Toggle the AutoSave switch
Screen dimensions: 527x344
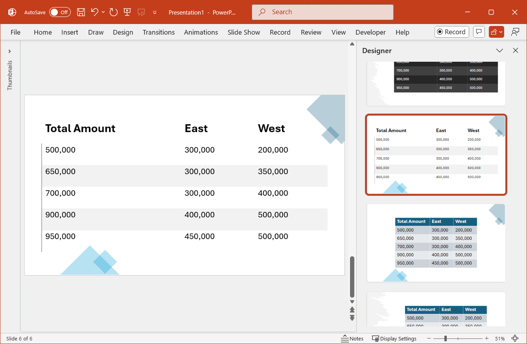60,12
